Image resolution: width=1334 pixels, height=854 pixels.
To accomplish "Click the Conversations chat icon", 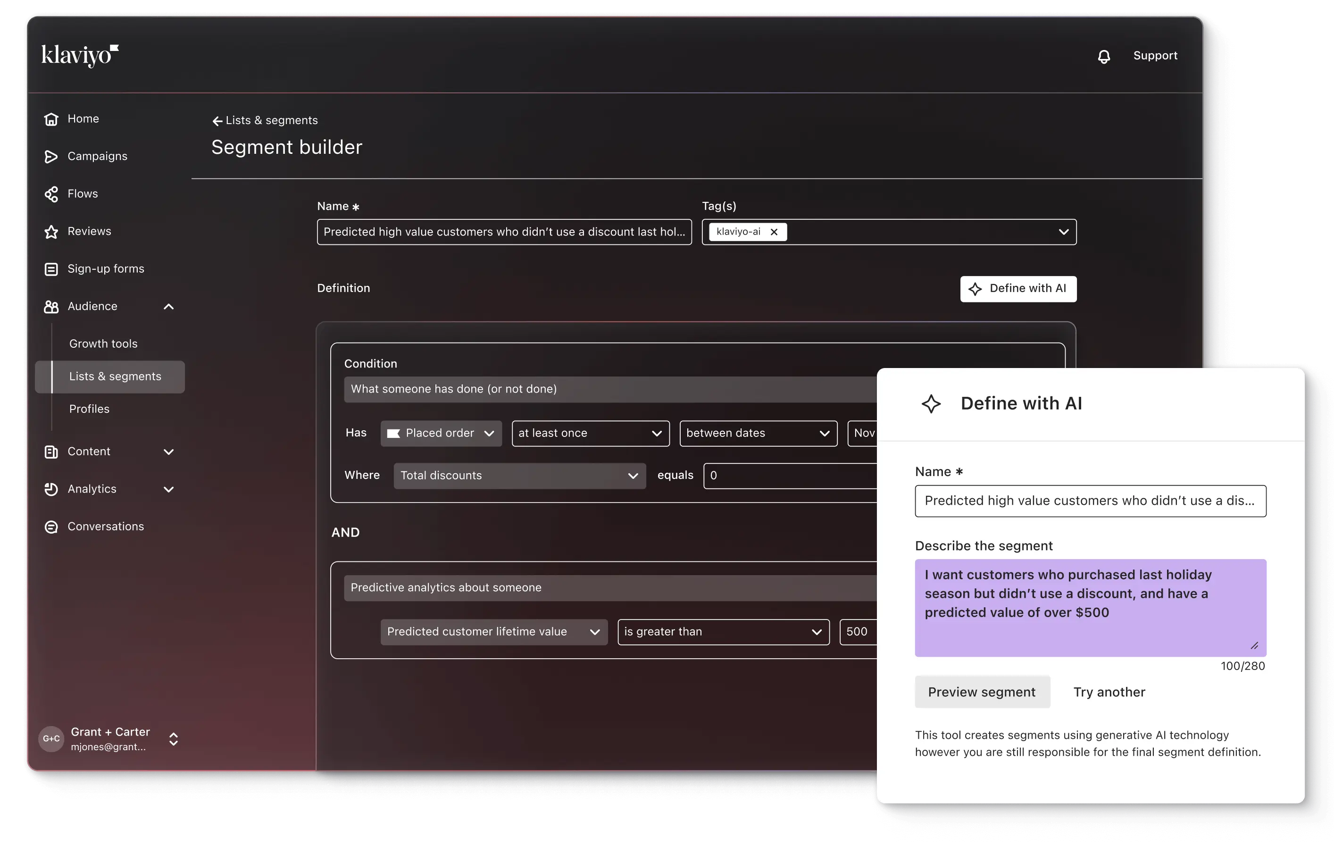I will [51, 527].
